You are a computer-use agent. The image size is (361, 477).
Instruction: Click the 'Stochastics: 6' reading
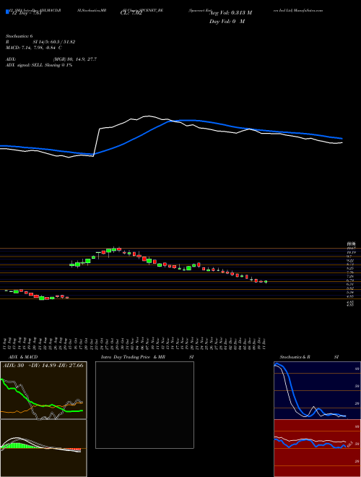click(21, 36)
